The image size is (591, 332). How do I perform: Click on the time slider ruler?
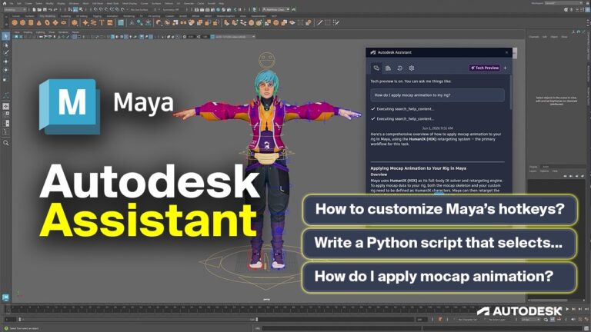(x=241, y=310)
